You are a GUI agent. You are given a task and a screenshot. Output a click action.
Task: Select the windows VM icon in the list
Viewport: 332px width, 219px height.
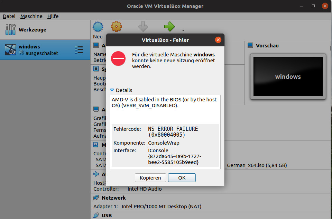[x=10, y=50]
